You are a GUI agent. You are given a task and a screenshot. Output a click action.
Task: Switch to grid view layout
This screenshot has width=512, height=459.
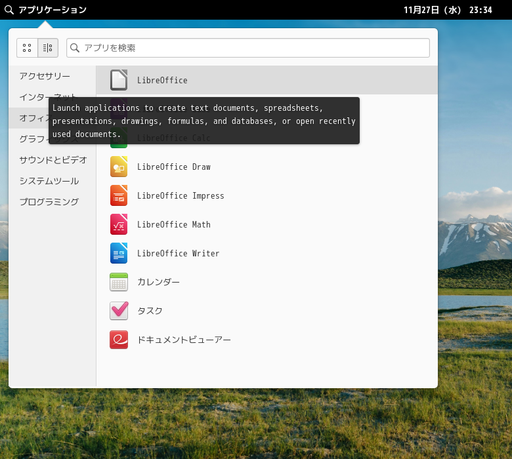click(x=27, y=48)
